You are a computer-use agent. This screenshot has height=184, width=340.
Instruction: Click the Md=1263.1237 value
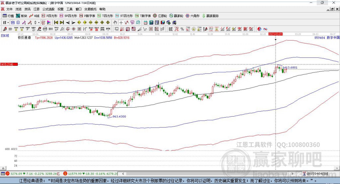(x=83, y=38)
